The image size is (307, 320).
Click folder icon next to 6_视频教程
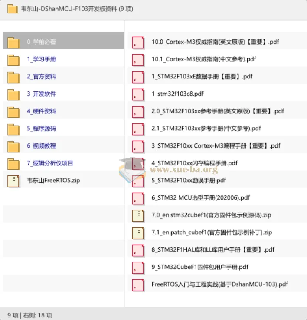(x=13, y=147)
